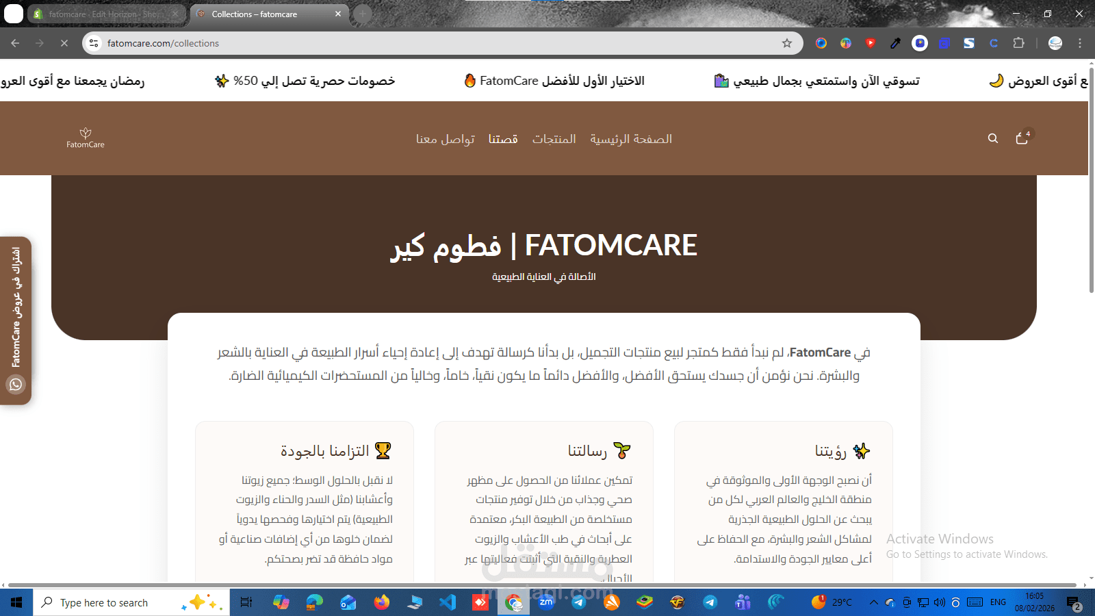Open the notification center icon
Screen dimensions: 1095x616
tap(1073, 603)
